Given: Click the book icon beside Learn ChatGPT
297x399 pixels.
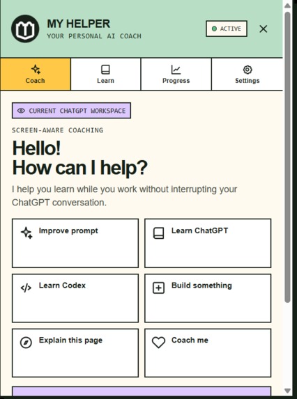Looking at the screenshot, I should [158, 233].
